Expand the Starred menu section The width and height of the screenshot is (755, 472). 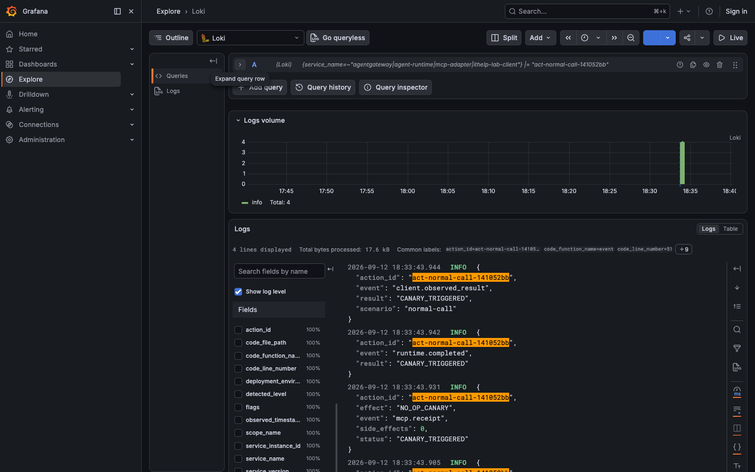(x=132, y=49)
